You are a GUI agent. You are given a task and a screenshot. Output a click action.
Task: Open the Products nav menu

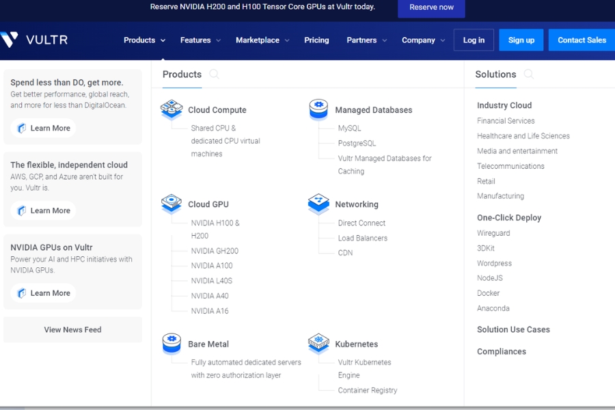[x=139, y=40]
